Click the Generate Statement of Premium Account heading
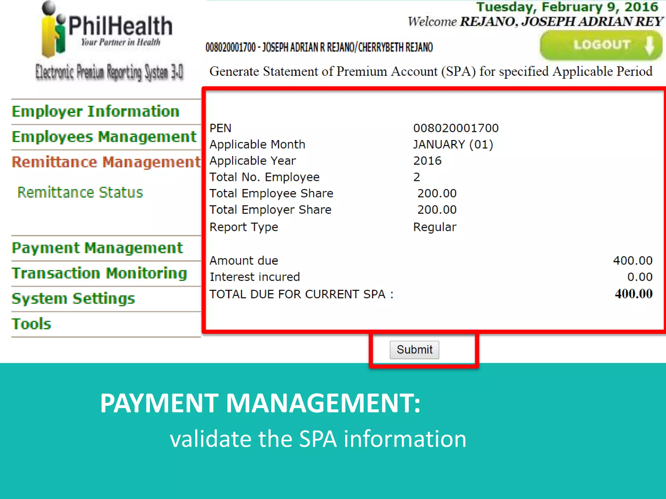Screen dimensions: 666x499 click(x=431, y=71)
